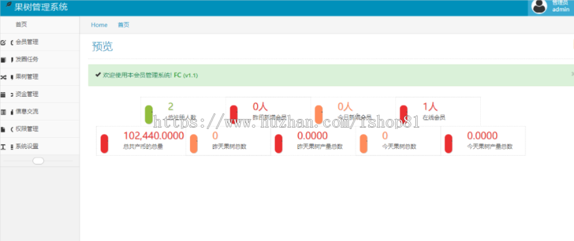Click the text icon beside 系统设置

pos(3,147)
